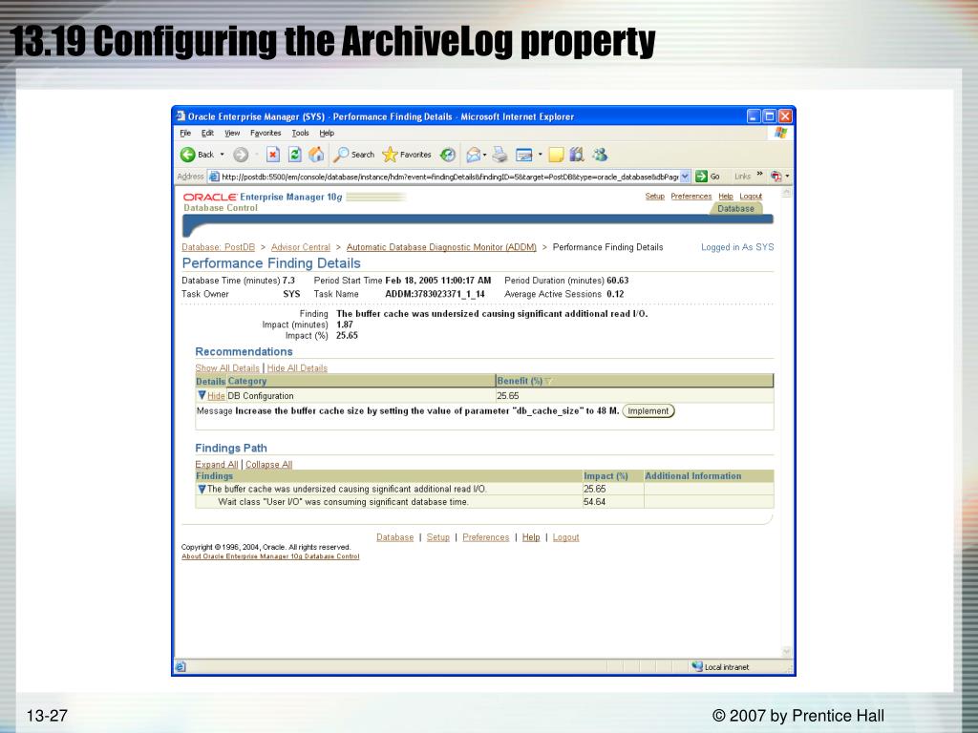Click the Windows flag logo icon
This screenshot has width=978, height=733.
(780, 133)
